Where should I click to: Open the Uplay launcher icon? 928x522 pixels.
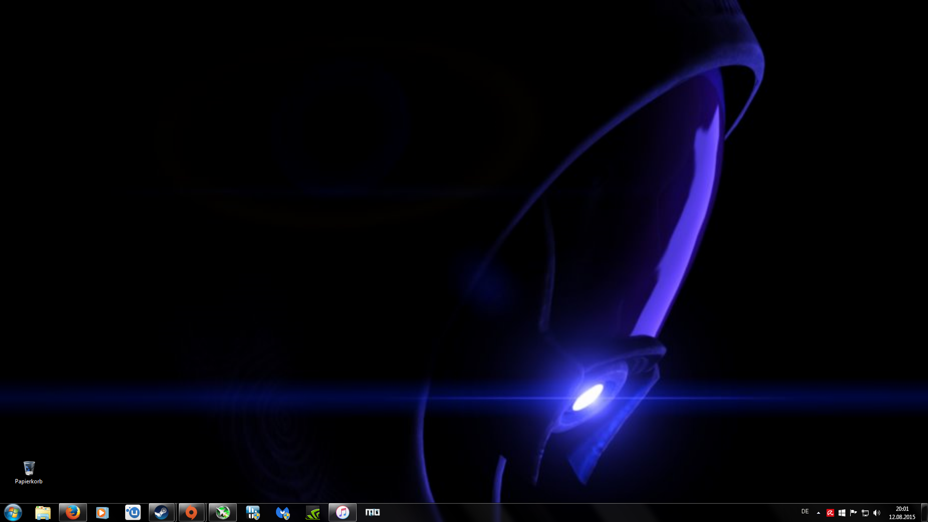tap(132, 512)
